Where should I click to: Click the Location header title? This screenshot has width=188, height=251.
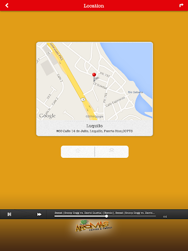tap(94, 6)
